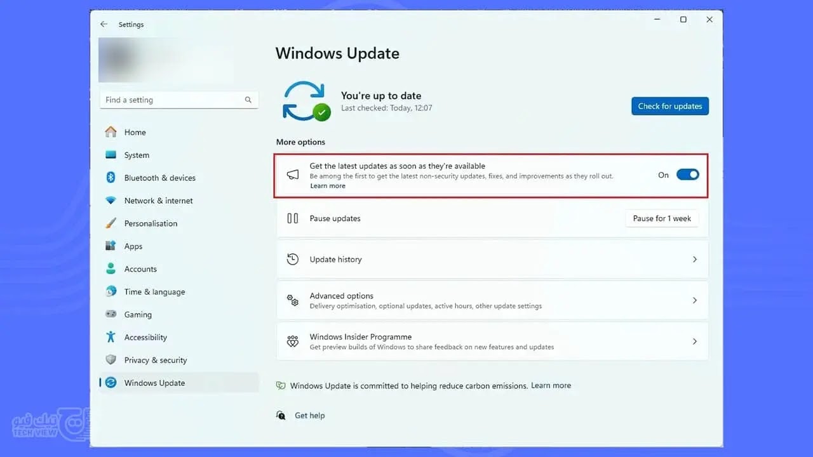Click the Privacy & security shield icon

111,360
